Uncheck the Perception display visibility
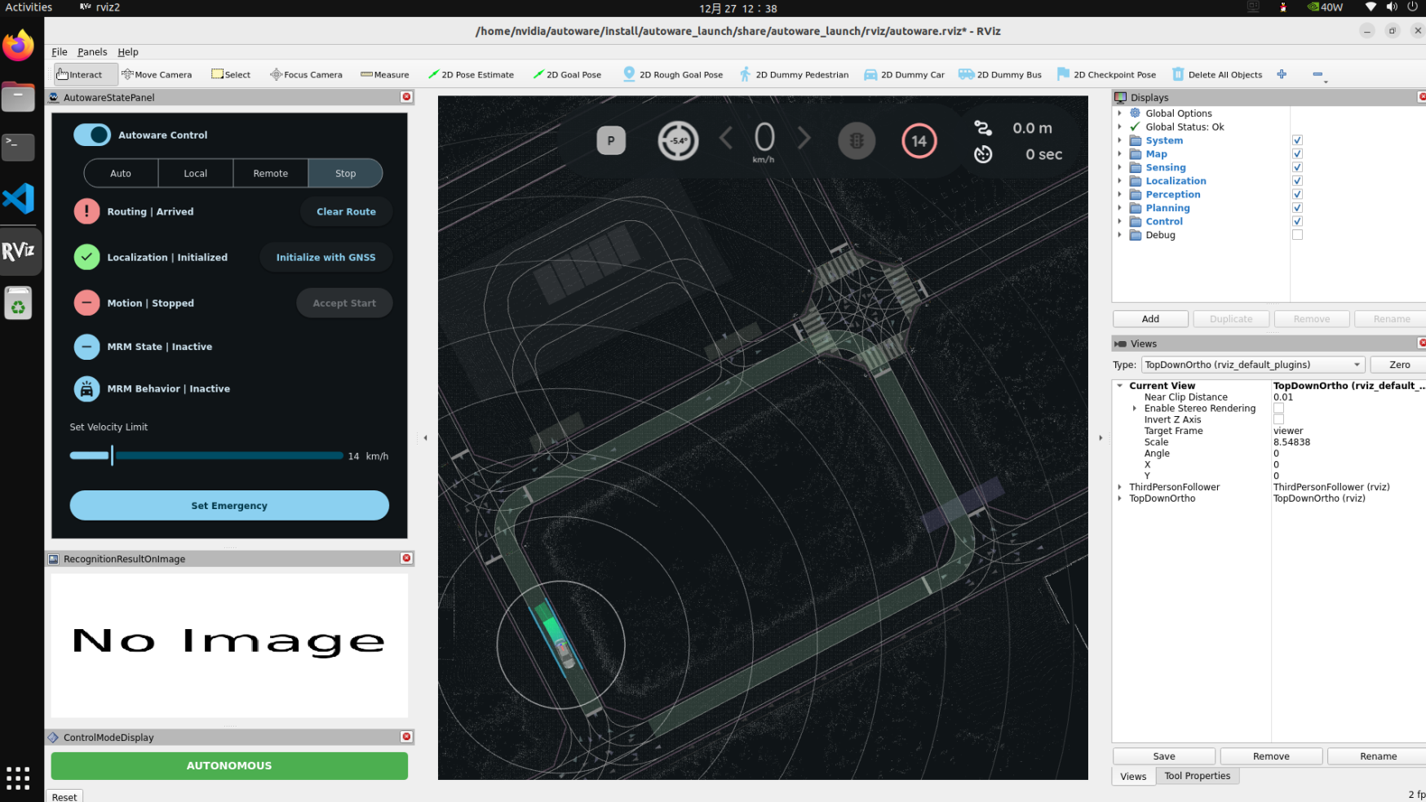1426x802 pixels. (1297, 194)
